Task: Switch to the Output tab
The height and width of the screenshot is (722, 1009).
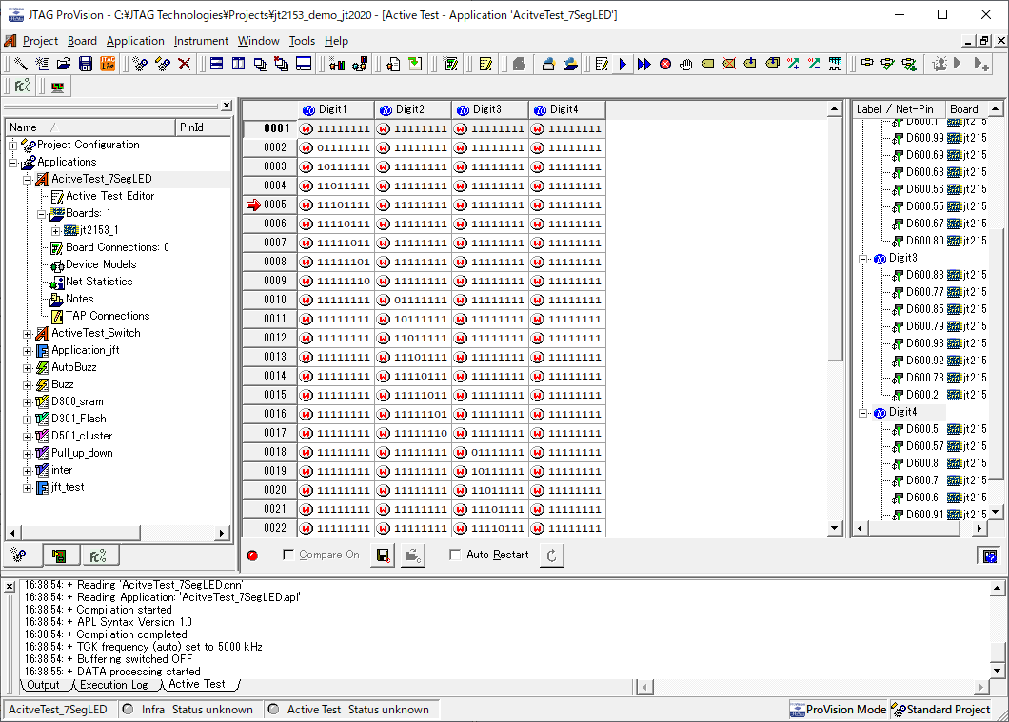Action: coord(43,685)
